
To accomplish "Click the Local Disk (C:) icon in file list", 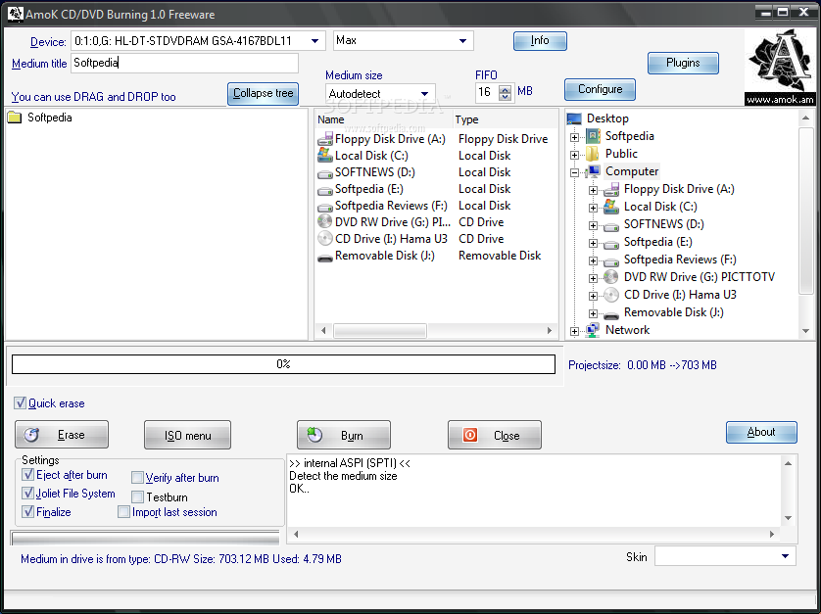I will click(325, 156).
